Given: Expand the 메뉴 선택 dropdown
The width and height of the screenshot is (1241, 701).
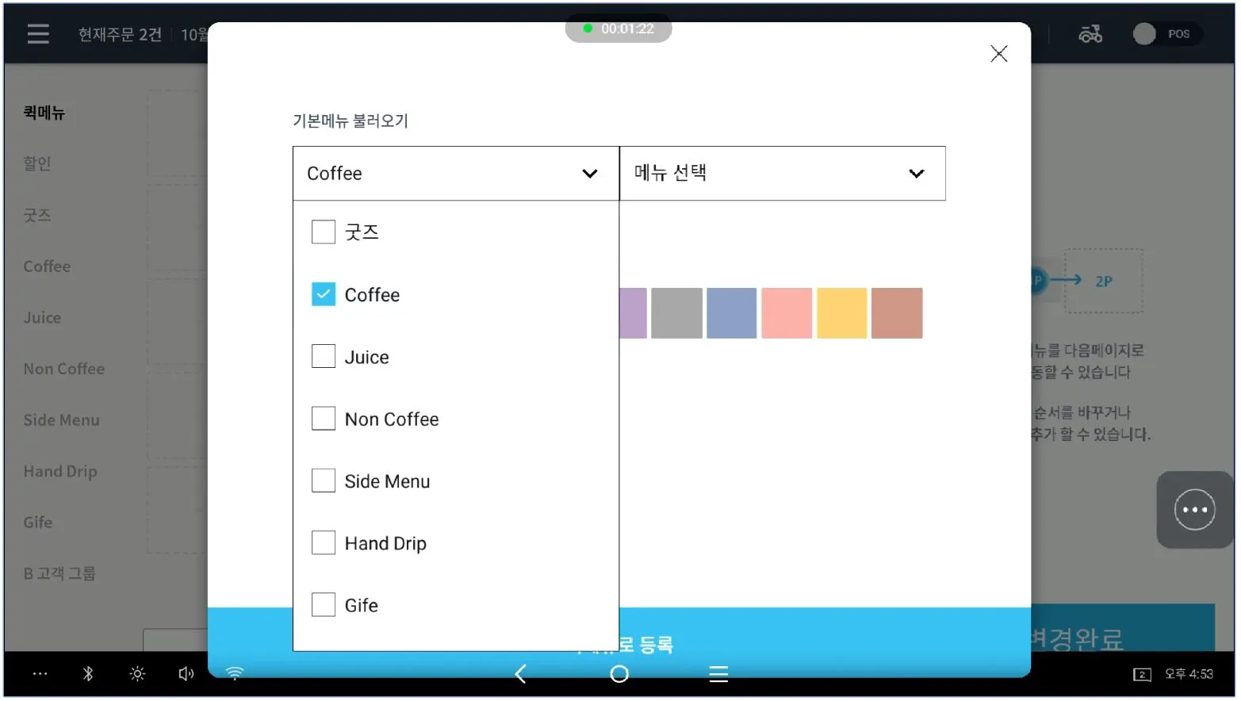Looking at the screenshot, I should point(783,173).
